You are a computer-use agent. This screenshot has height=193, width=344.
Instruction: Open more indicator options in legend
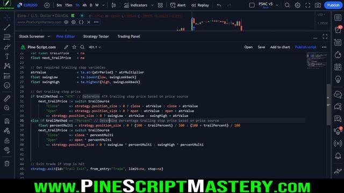pos(96,22)
